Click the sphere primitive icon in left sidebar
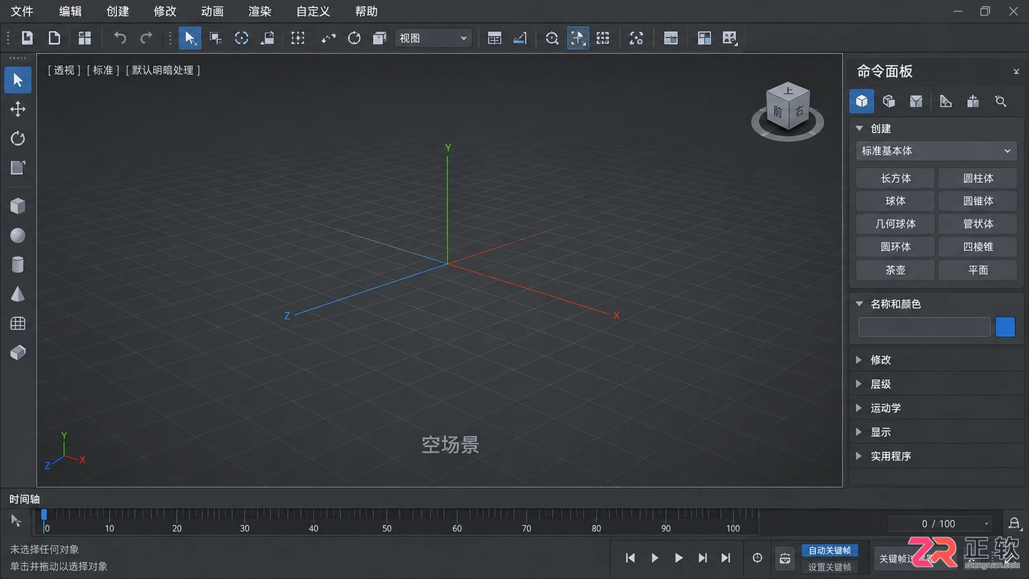The width and height of the screenshot is (1029, 579). (x=18, y=235)
